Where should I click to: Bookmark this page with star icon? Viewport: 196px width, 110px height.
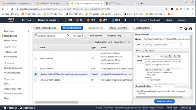(166, 9)
